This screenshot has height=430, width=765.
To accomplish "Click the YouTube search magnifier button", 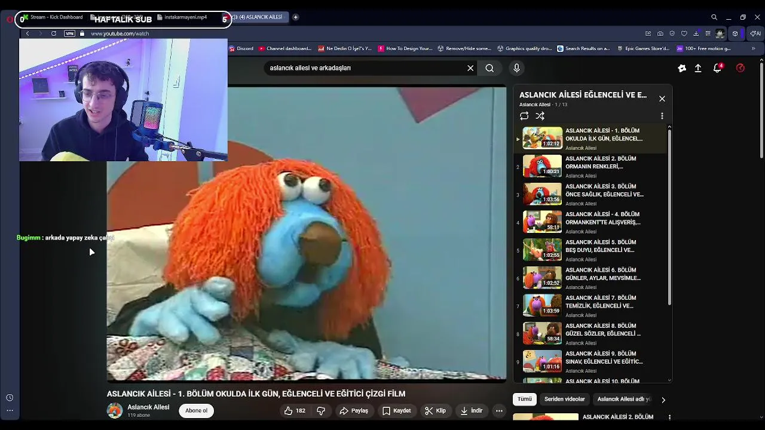I will (489, 68).
